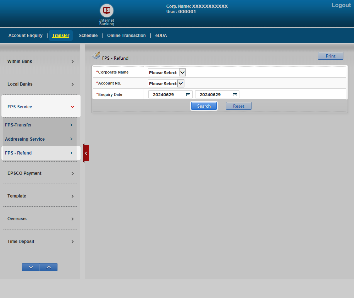Open the Online Transaction tab
354x298 pixels.
126,36
